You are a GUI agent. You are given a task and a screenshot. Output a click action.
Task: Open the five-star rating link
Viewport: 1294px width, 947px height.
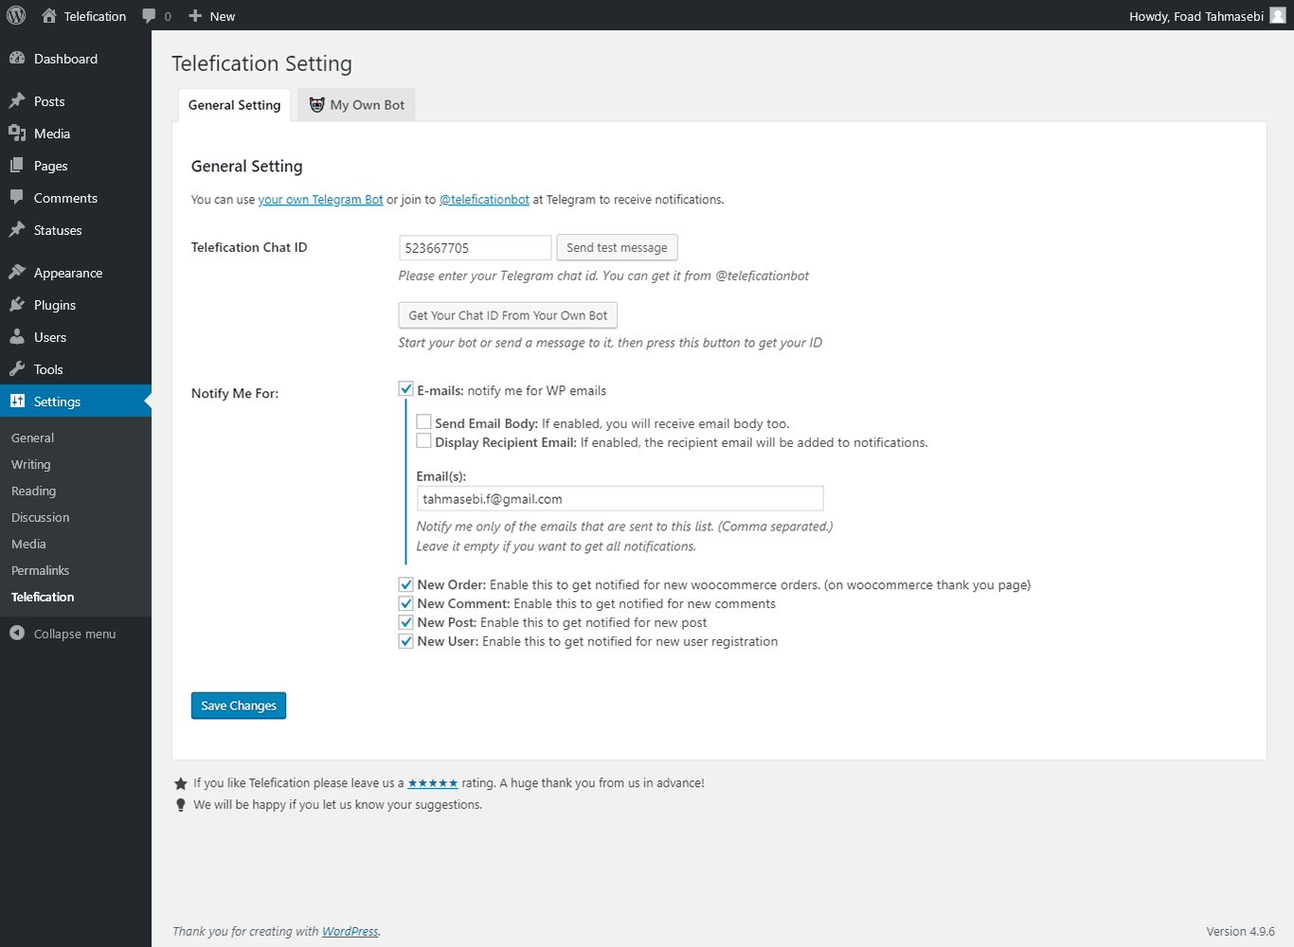point(433,783)
